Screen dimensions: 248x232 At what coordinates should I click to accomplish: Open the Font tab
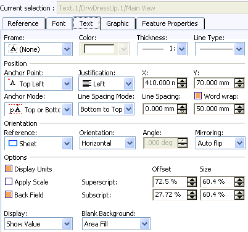[x=59, y=23]
